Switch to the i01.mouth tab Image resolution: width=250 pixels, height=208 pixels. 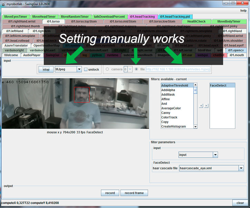pyautogui.click(x=237, y=55)
